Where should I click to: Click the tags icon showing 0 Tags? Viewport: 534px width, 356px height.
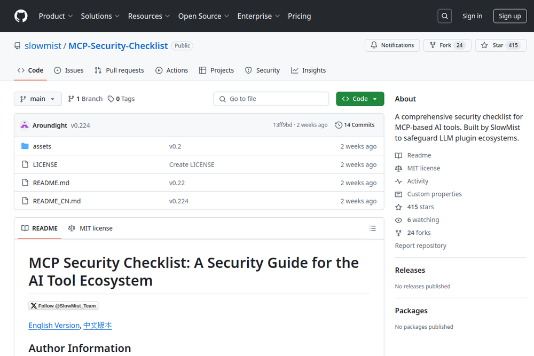pos(111,99)
